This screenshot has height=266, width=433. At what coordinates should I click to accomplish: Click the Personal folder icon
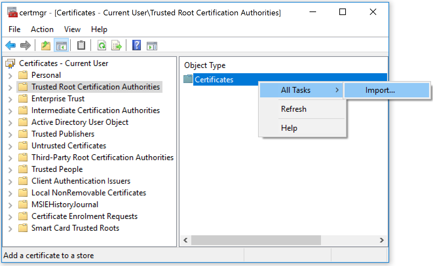(x=23, y=75)
